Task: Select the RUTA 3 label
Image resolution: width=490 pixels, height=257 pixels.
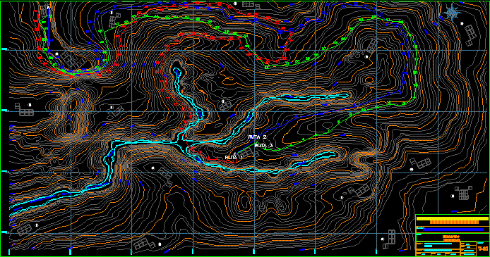Action: coord(264,146)
